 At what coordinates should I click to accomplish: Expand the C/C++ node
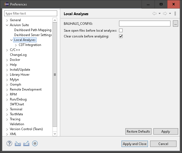(7, 50)
